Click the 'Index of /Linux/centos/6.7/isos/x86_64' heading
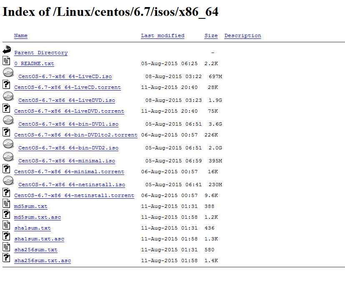345x306 pixels. 111,12
